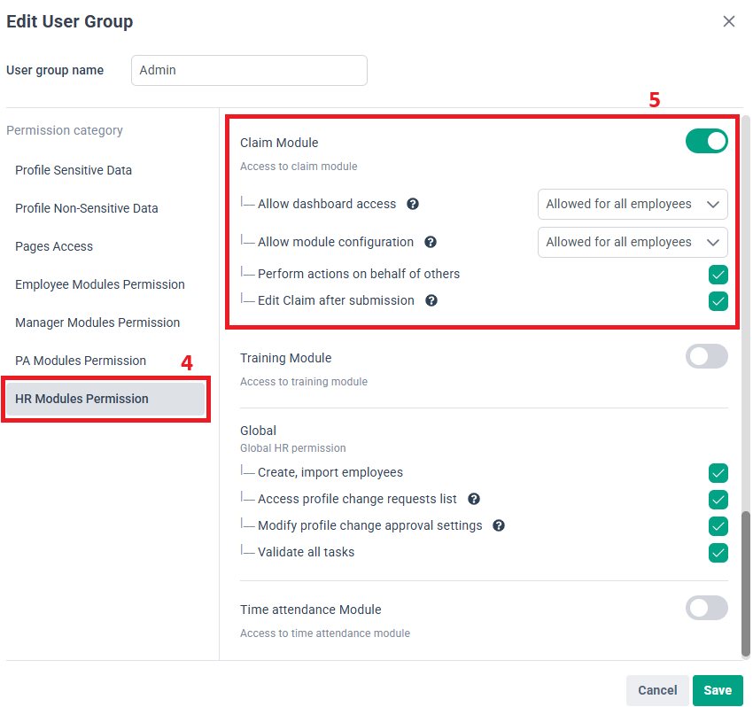Click the Cancel button
Screen dimensions: 753x707
point(657,690)
